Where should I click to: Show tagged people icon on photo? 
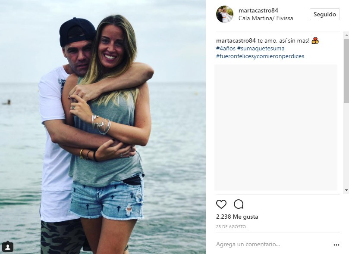pos(8,246)
